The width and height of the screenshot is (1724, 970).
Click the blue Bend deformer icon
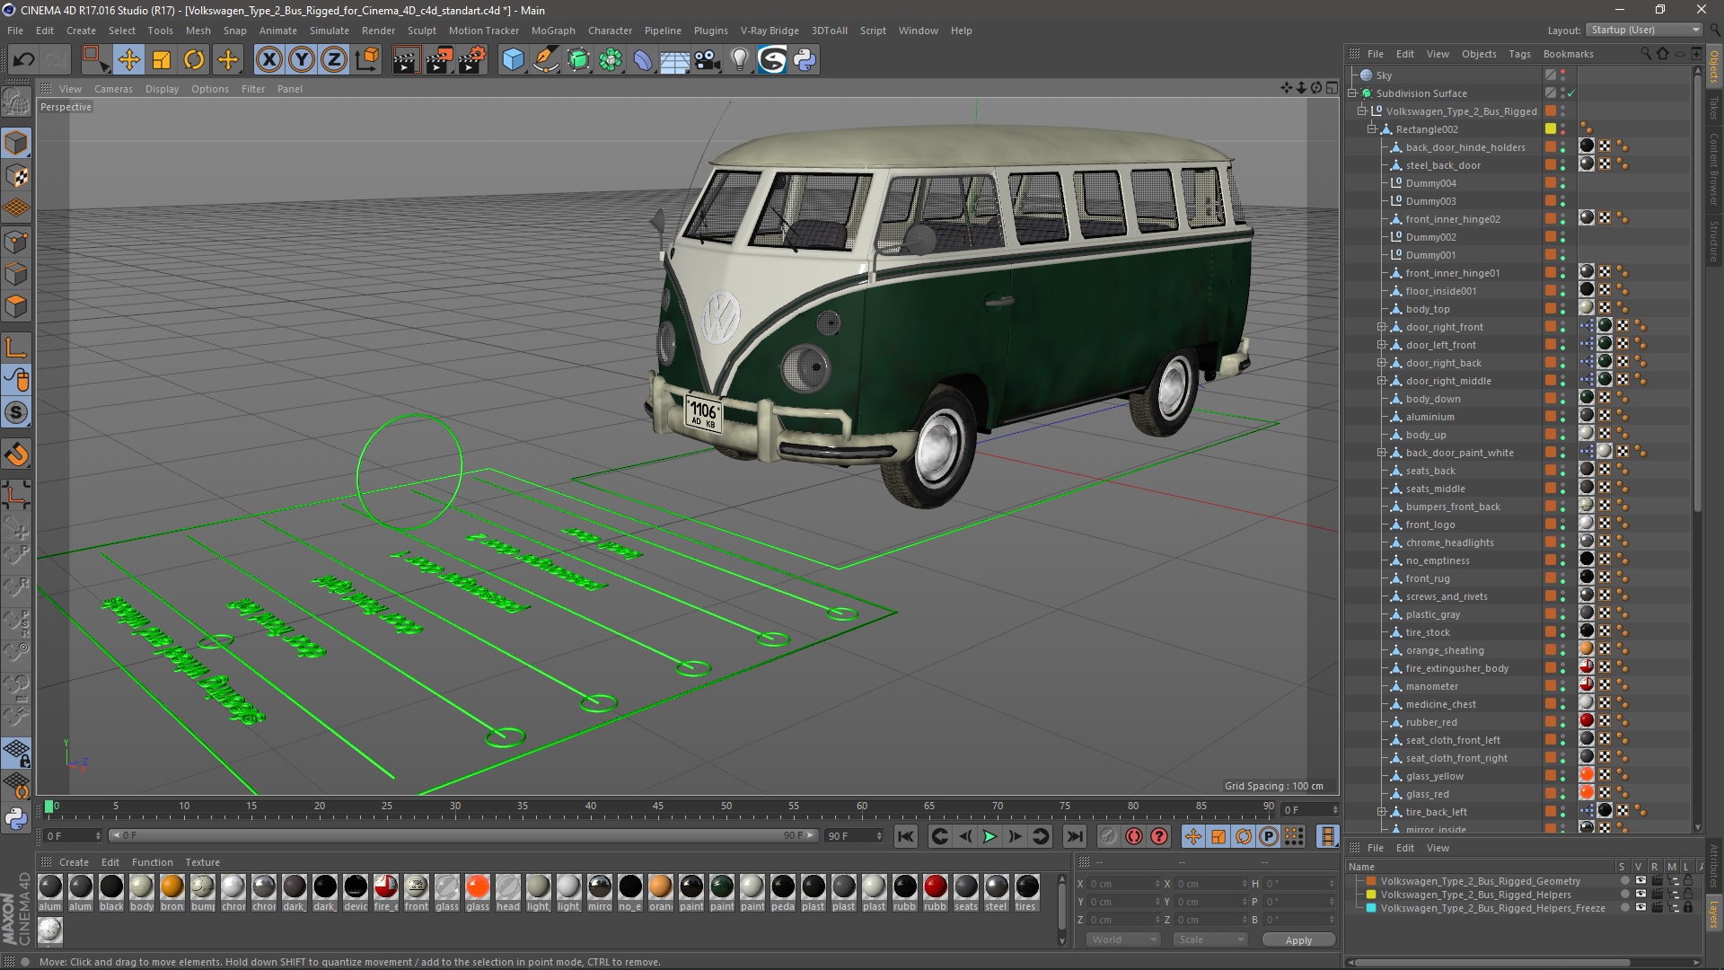pos(643,60)
